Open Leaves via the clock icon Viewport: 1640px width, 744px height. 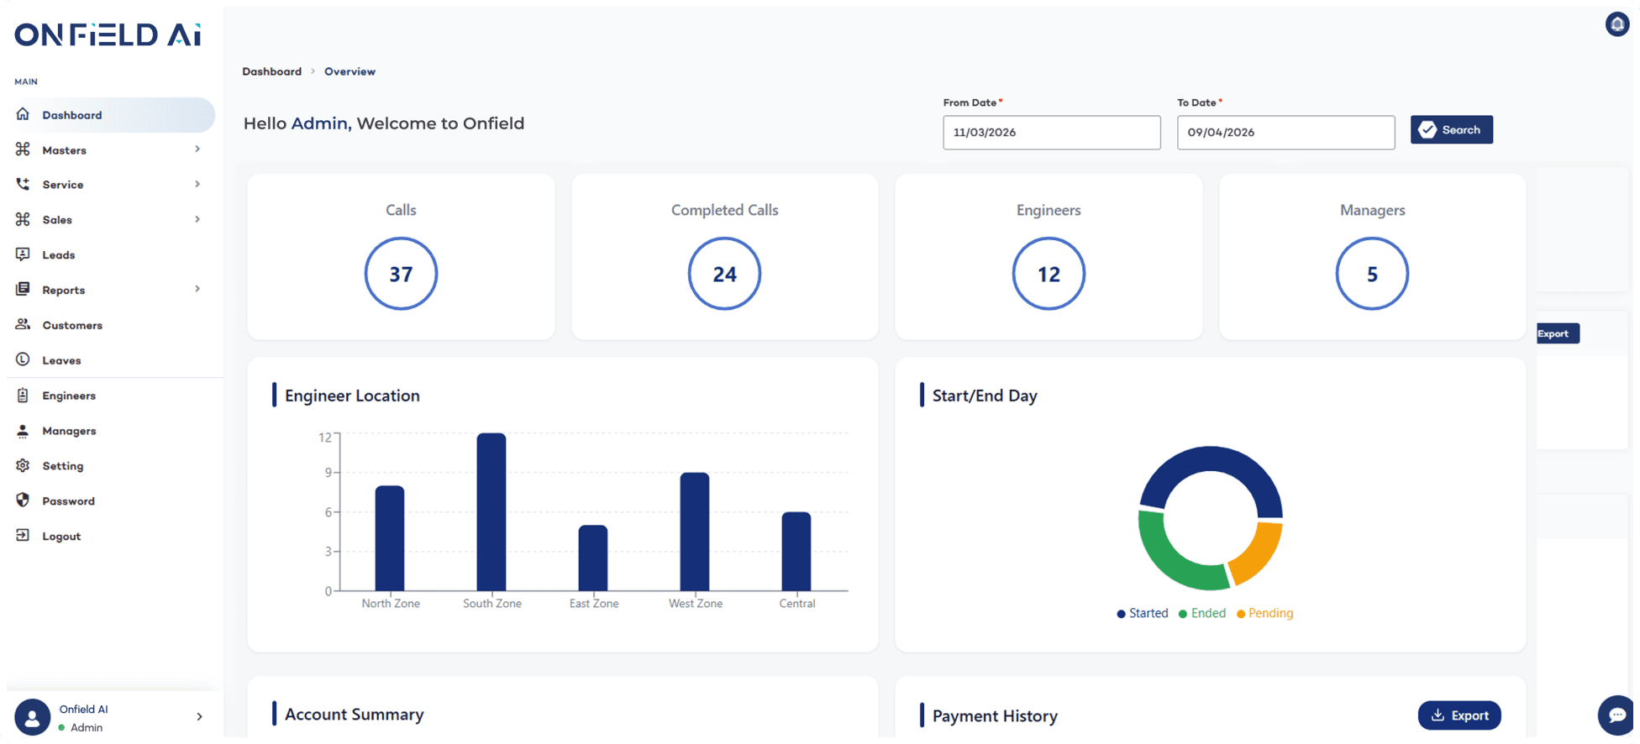(x=23, y=359)
